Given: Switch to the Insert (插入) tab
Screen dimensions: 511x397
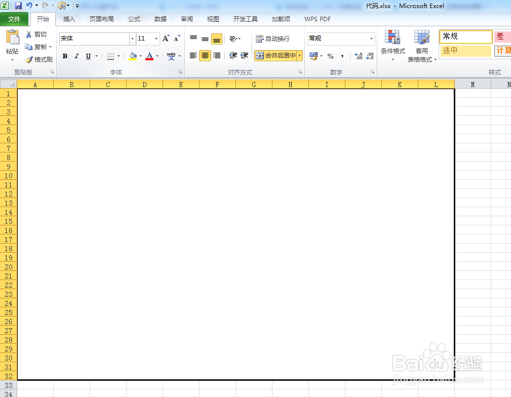Looking at the screenshot, I should click(x=69, y=19).
